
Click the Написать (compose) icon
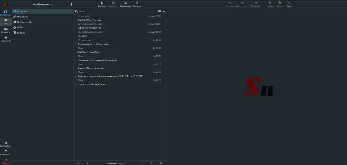point(6,12)
